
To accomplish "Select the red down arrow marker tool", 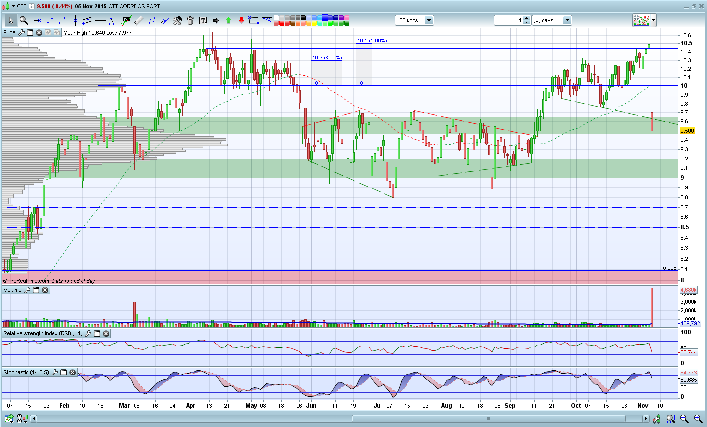I will pyautogui.click(x=241, y=20).
